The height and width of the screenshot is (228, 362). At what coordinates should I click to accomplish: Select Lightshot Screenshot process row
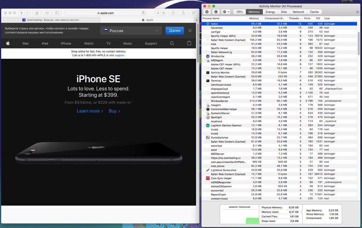[x=279, y=170]
